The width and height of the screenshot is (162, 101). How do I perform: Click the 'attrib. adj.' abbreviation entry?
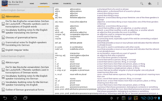59,32
